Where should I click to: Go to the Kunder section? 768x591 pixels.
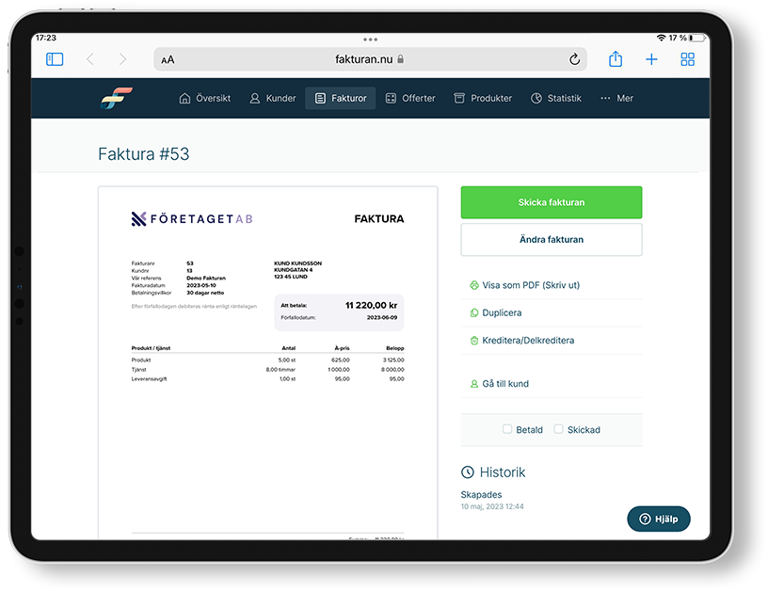coord(272,98)
